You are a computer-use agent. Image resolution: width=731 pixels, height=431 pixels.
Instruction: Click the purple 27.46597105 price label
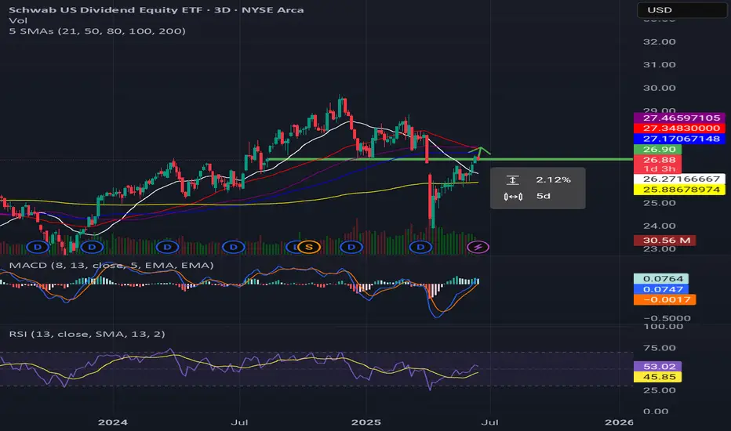pyautogui.click(x=679, y=118)
